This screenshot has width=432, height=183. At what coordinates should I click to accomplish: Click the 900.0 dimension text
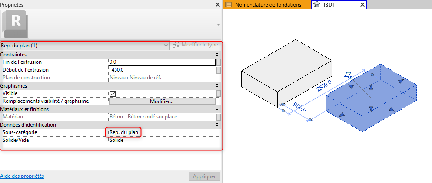(x=299, y=107)
